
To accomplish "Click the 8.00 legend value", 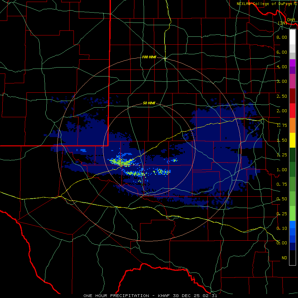I will pyautogui.click(x=282, y=37).
